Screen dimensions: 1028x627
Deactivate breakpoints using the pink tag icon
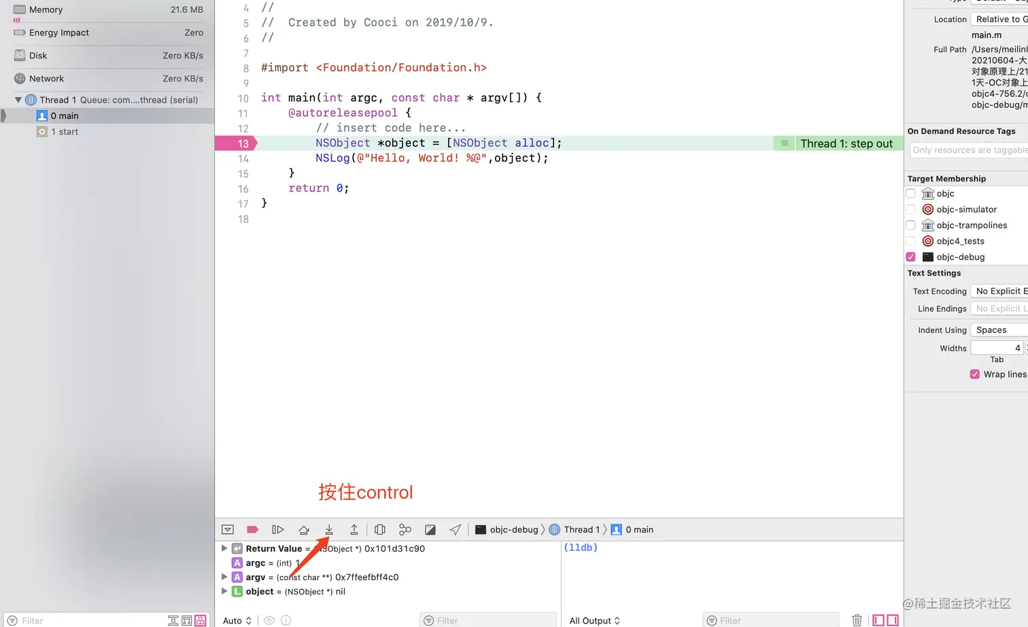coord(252,530)
